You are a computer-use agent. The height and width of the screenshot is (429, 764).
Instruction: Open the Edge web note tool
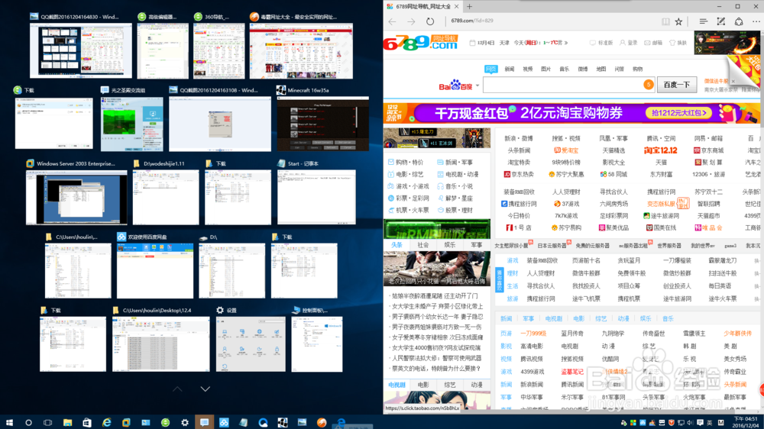pos(720,21)
